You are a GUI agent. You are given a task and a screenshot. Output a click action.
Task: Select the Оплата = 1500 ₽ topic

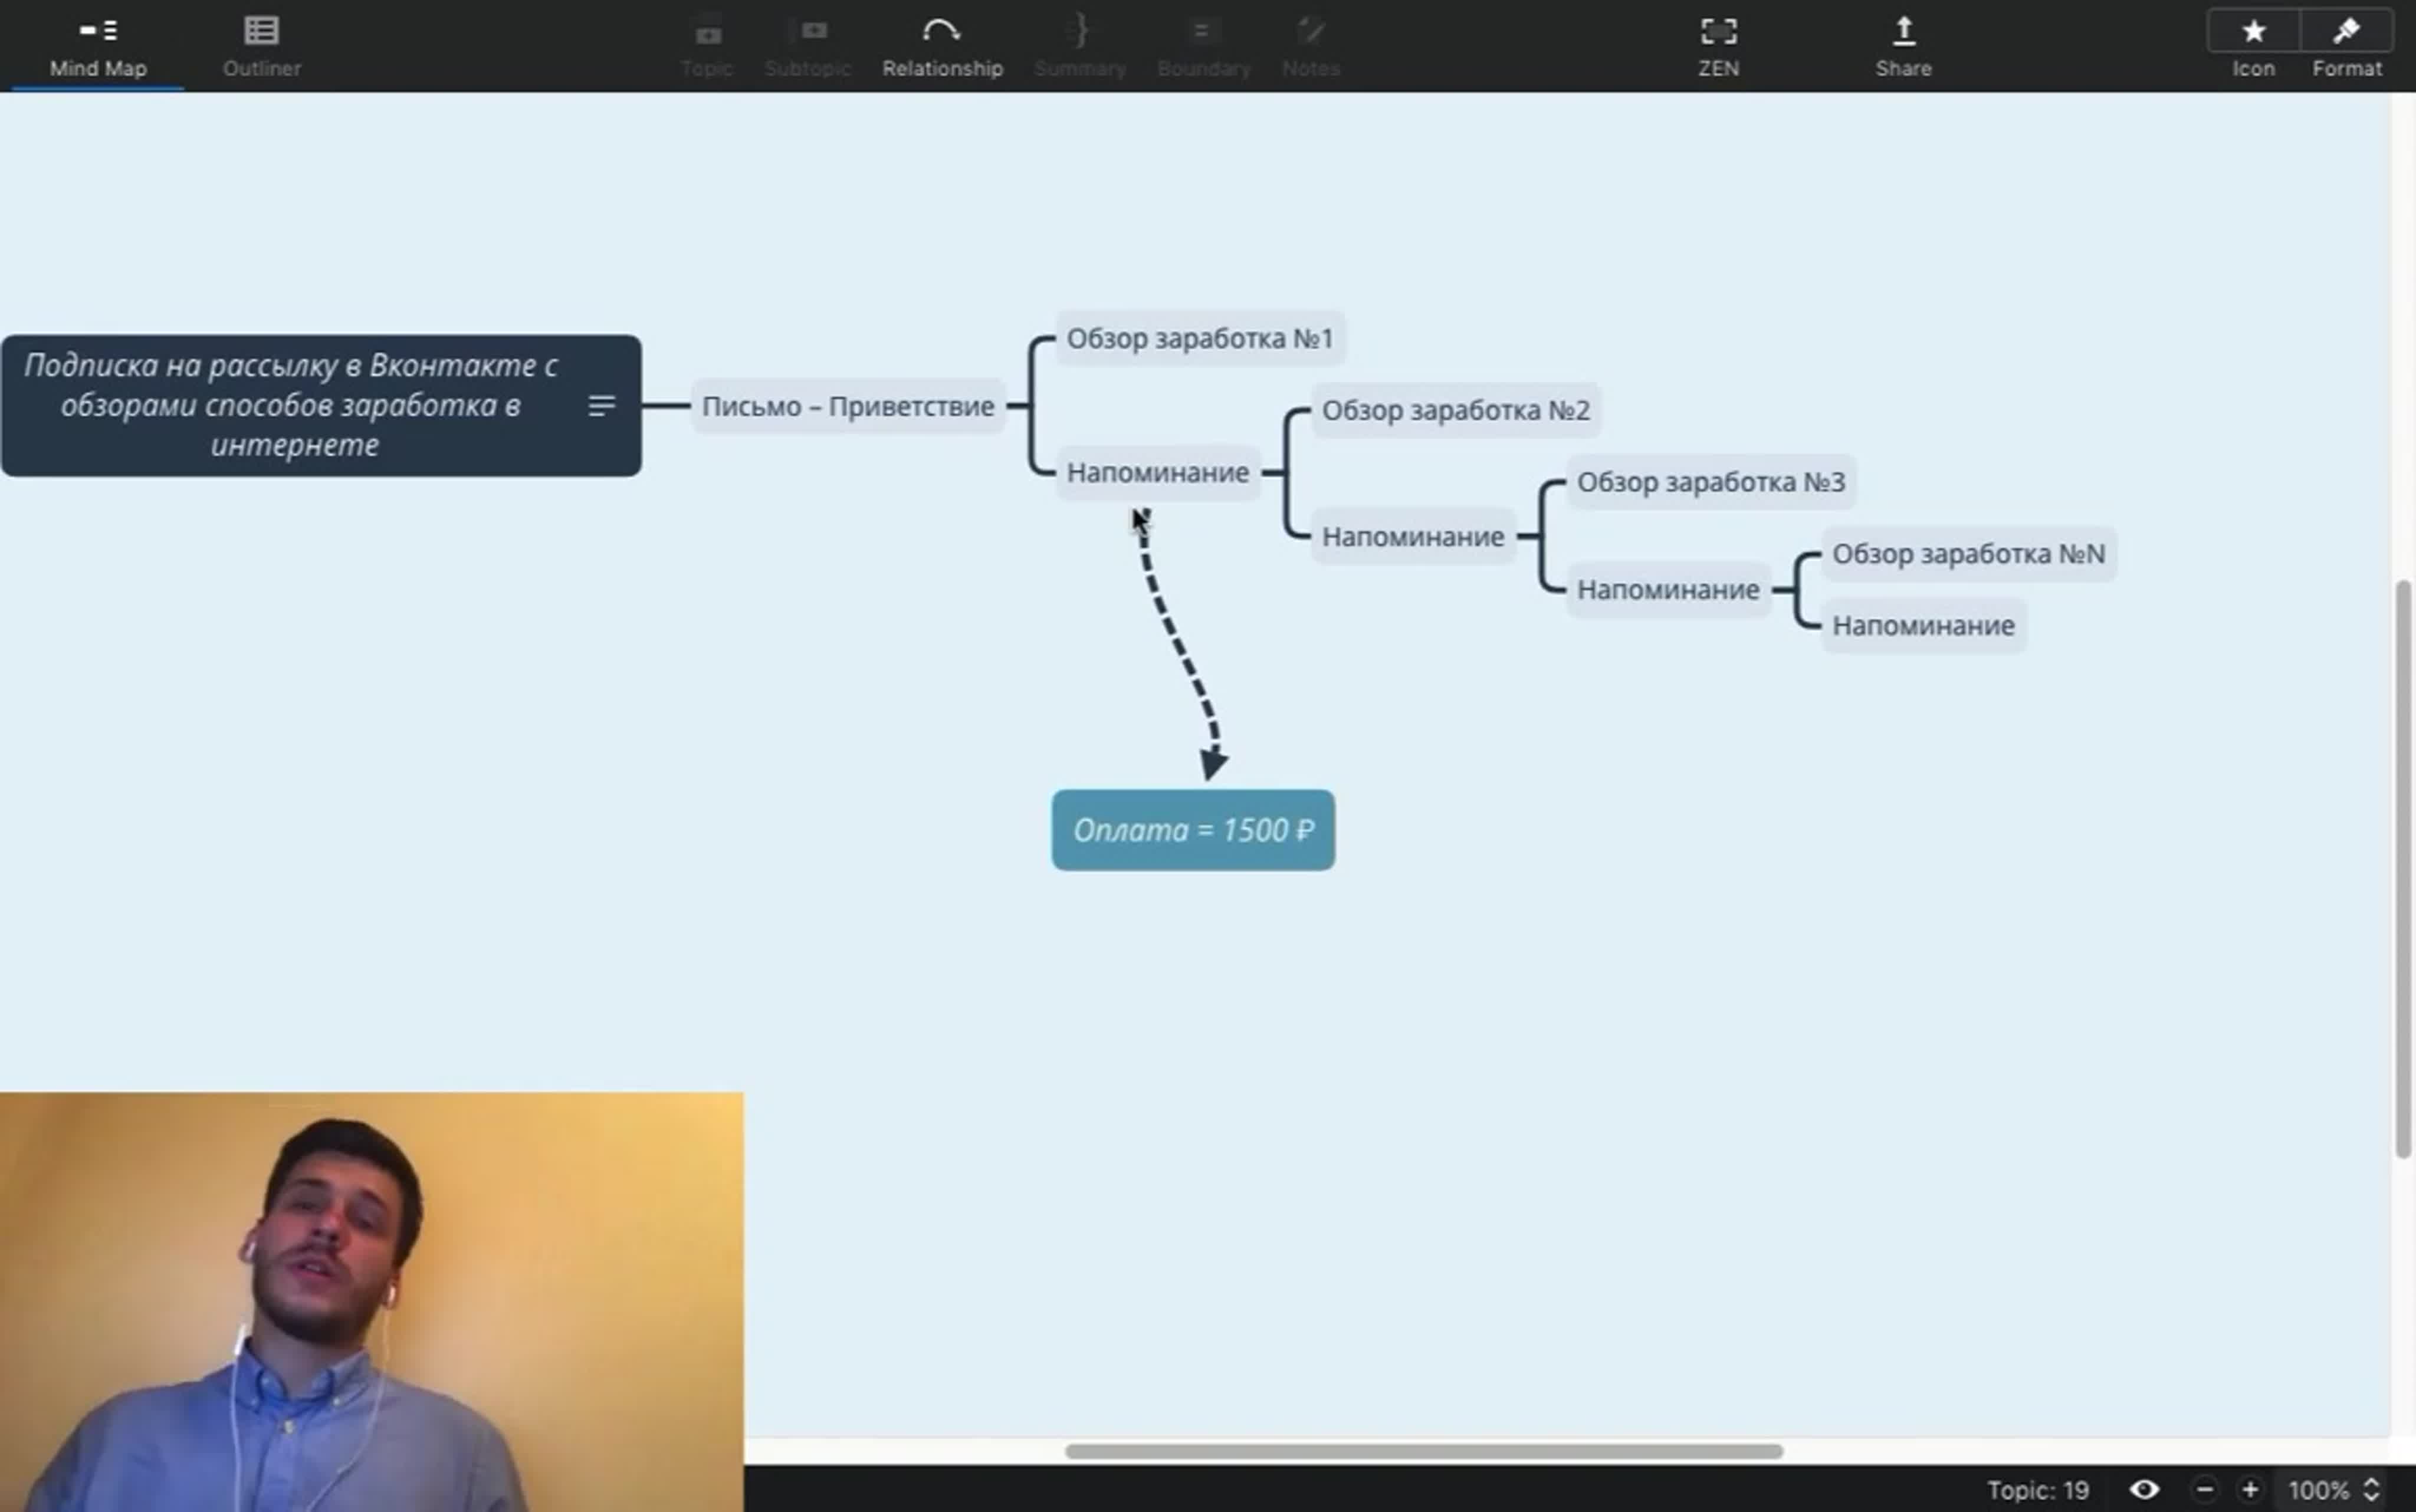1192,830
